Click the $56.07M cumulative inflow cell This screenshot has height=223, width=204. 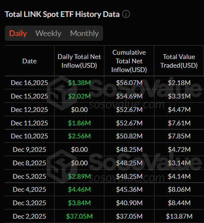click(x=129, y=83)
